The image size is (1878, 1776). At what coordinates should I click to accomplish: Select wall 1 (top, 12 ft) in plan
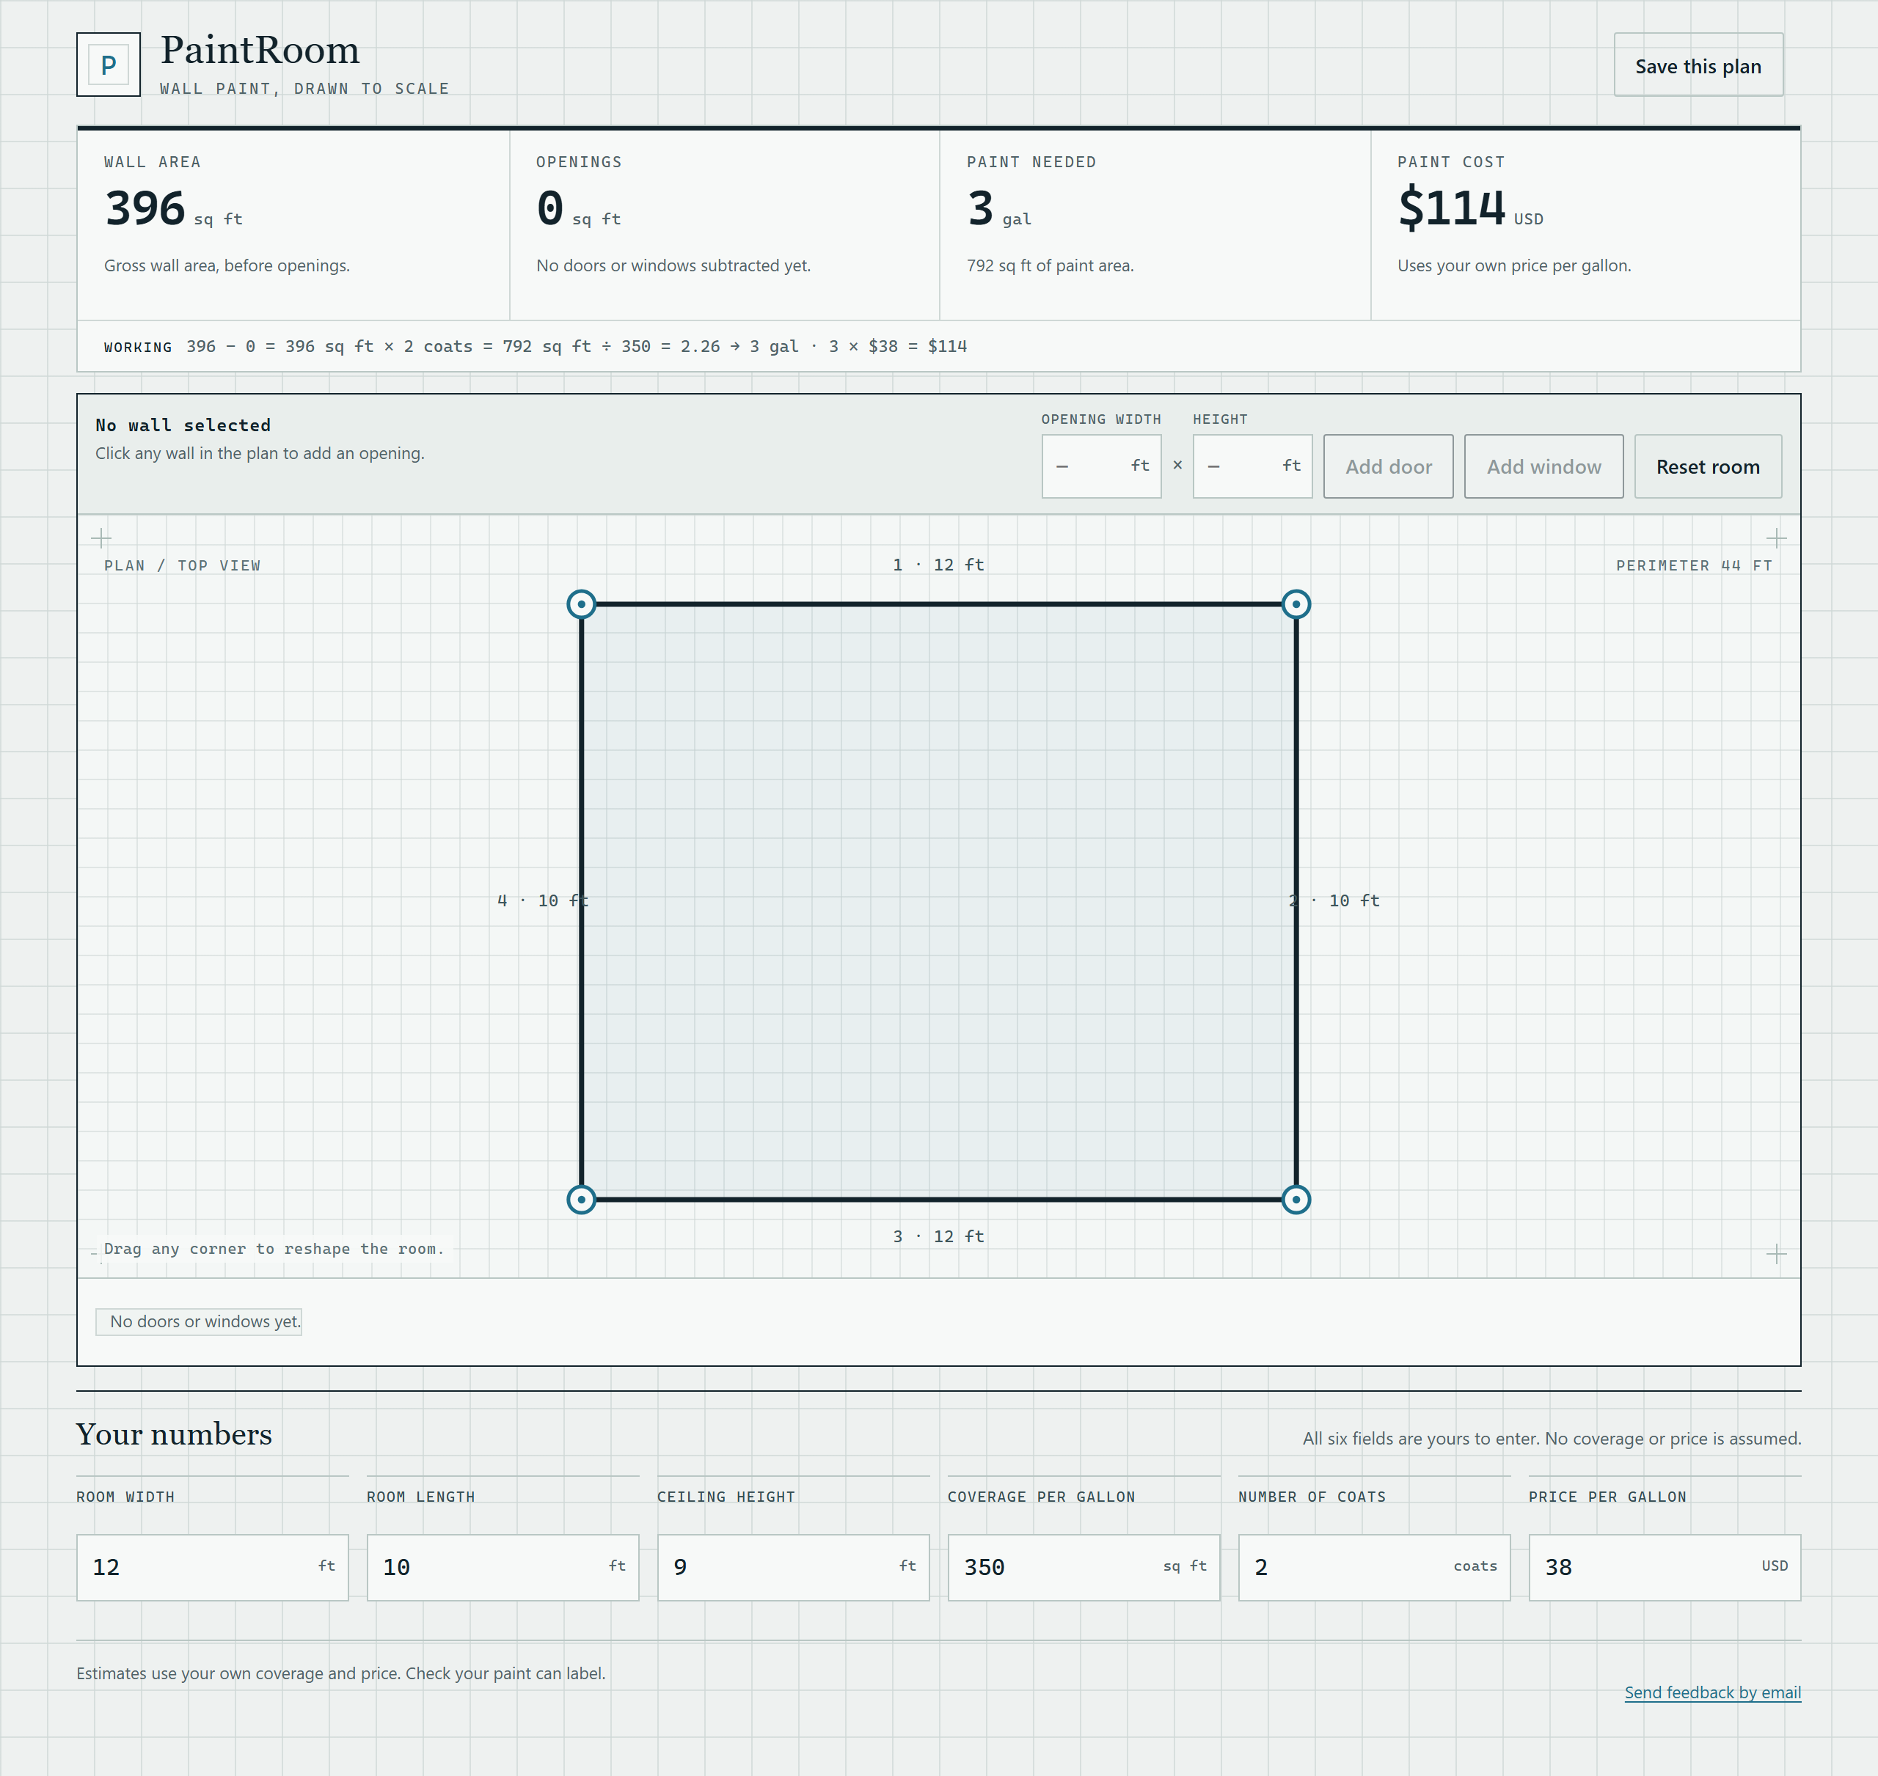938,604
